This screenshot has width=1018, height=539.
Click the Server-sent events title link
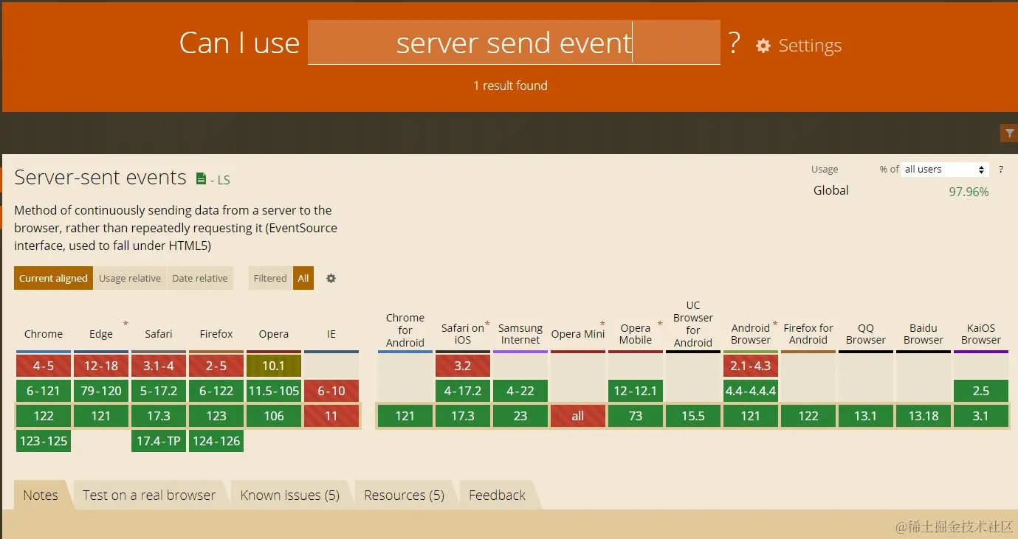[x=100, y=178]
